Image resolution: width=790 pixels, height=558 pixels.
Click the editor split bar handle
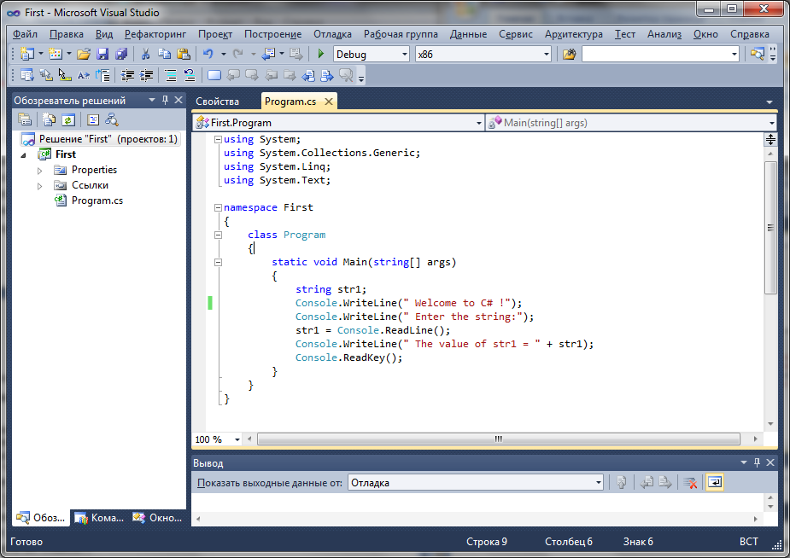(770, 139)
